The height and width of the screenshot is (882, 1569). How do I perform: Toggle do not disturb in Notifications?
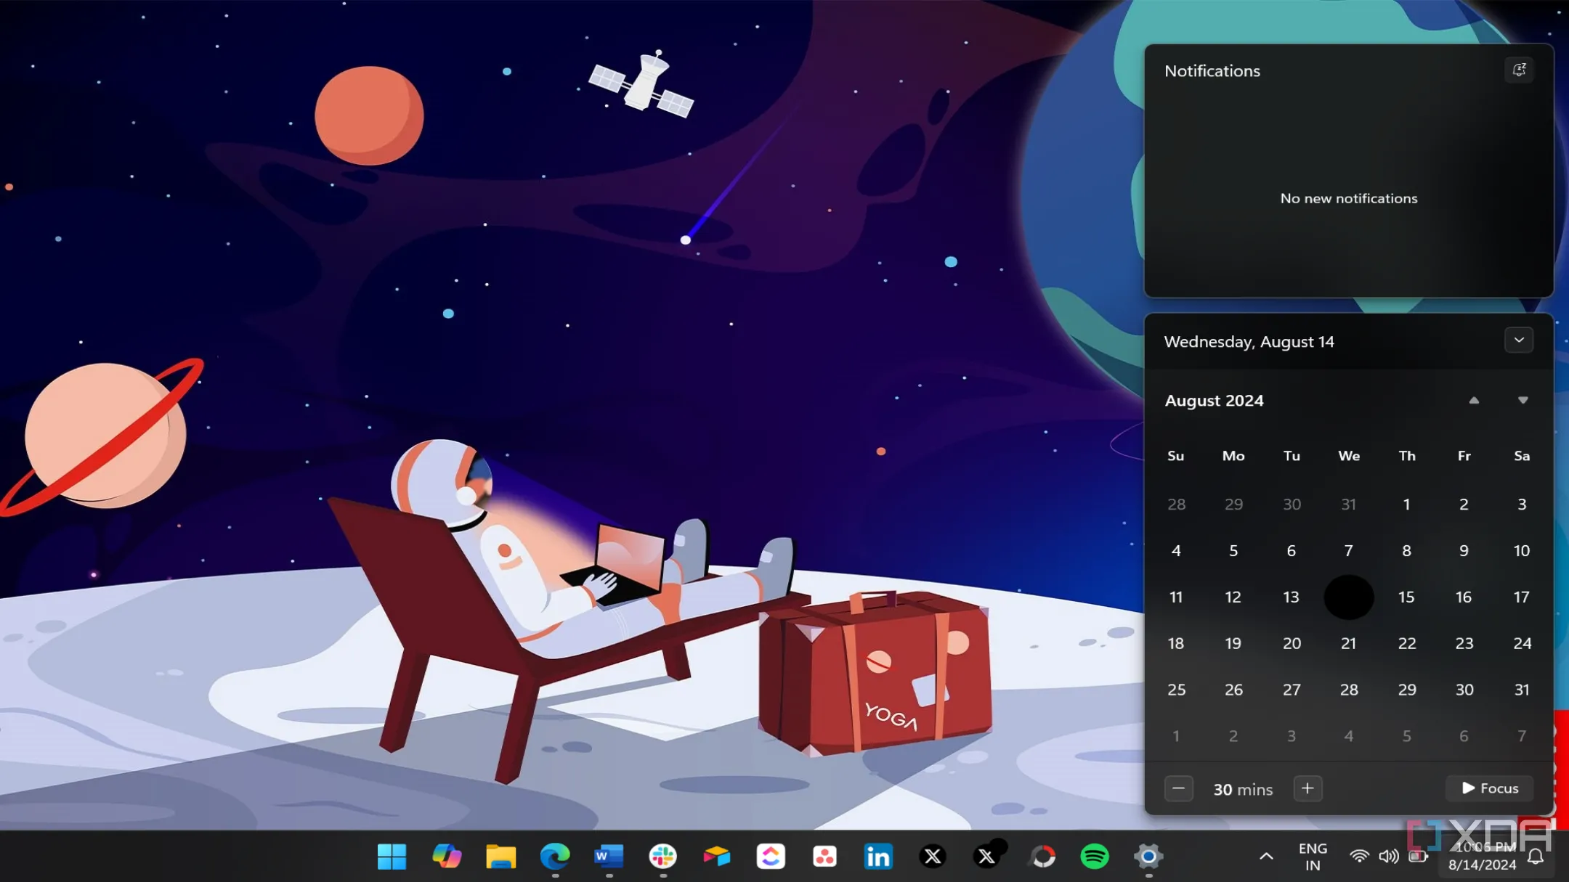tap(1519, 70)
